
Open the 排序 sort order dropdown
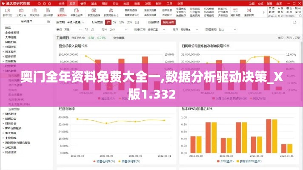pos(189,29)
